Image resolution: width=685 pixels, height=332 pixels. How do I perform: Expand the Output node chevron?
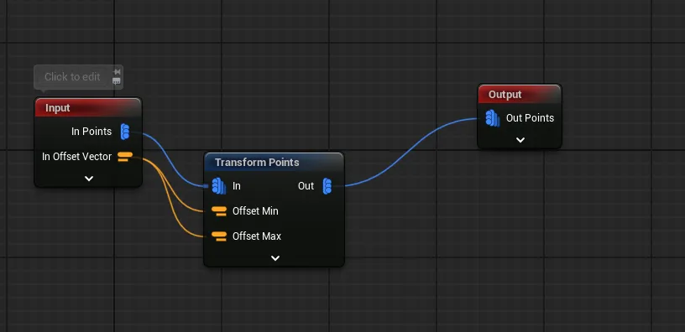pyautogui.click(x=520, y=140)
